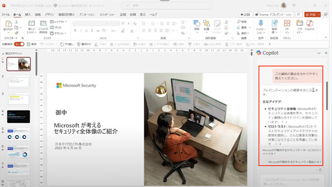Click the Present in Teams button
This screenshot has height=187, width=332.
(273, 14)
